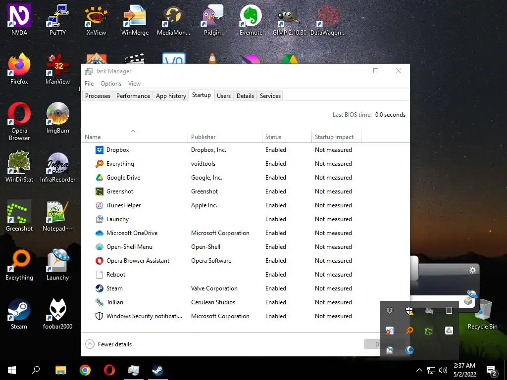
Task: Switch to the Performance tab
Action: (133, 95)
